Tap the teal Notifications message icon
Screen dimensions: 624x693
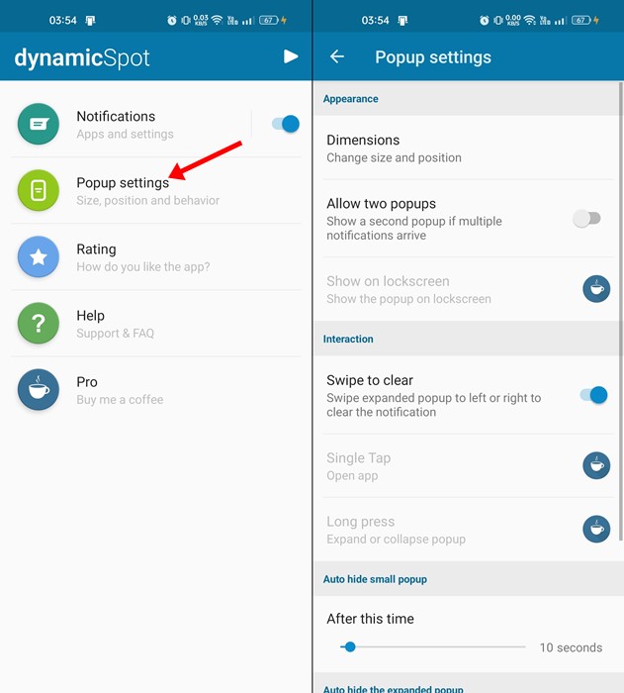pos(39,124)
